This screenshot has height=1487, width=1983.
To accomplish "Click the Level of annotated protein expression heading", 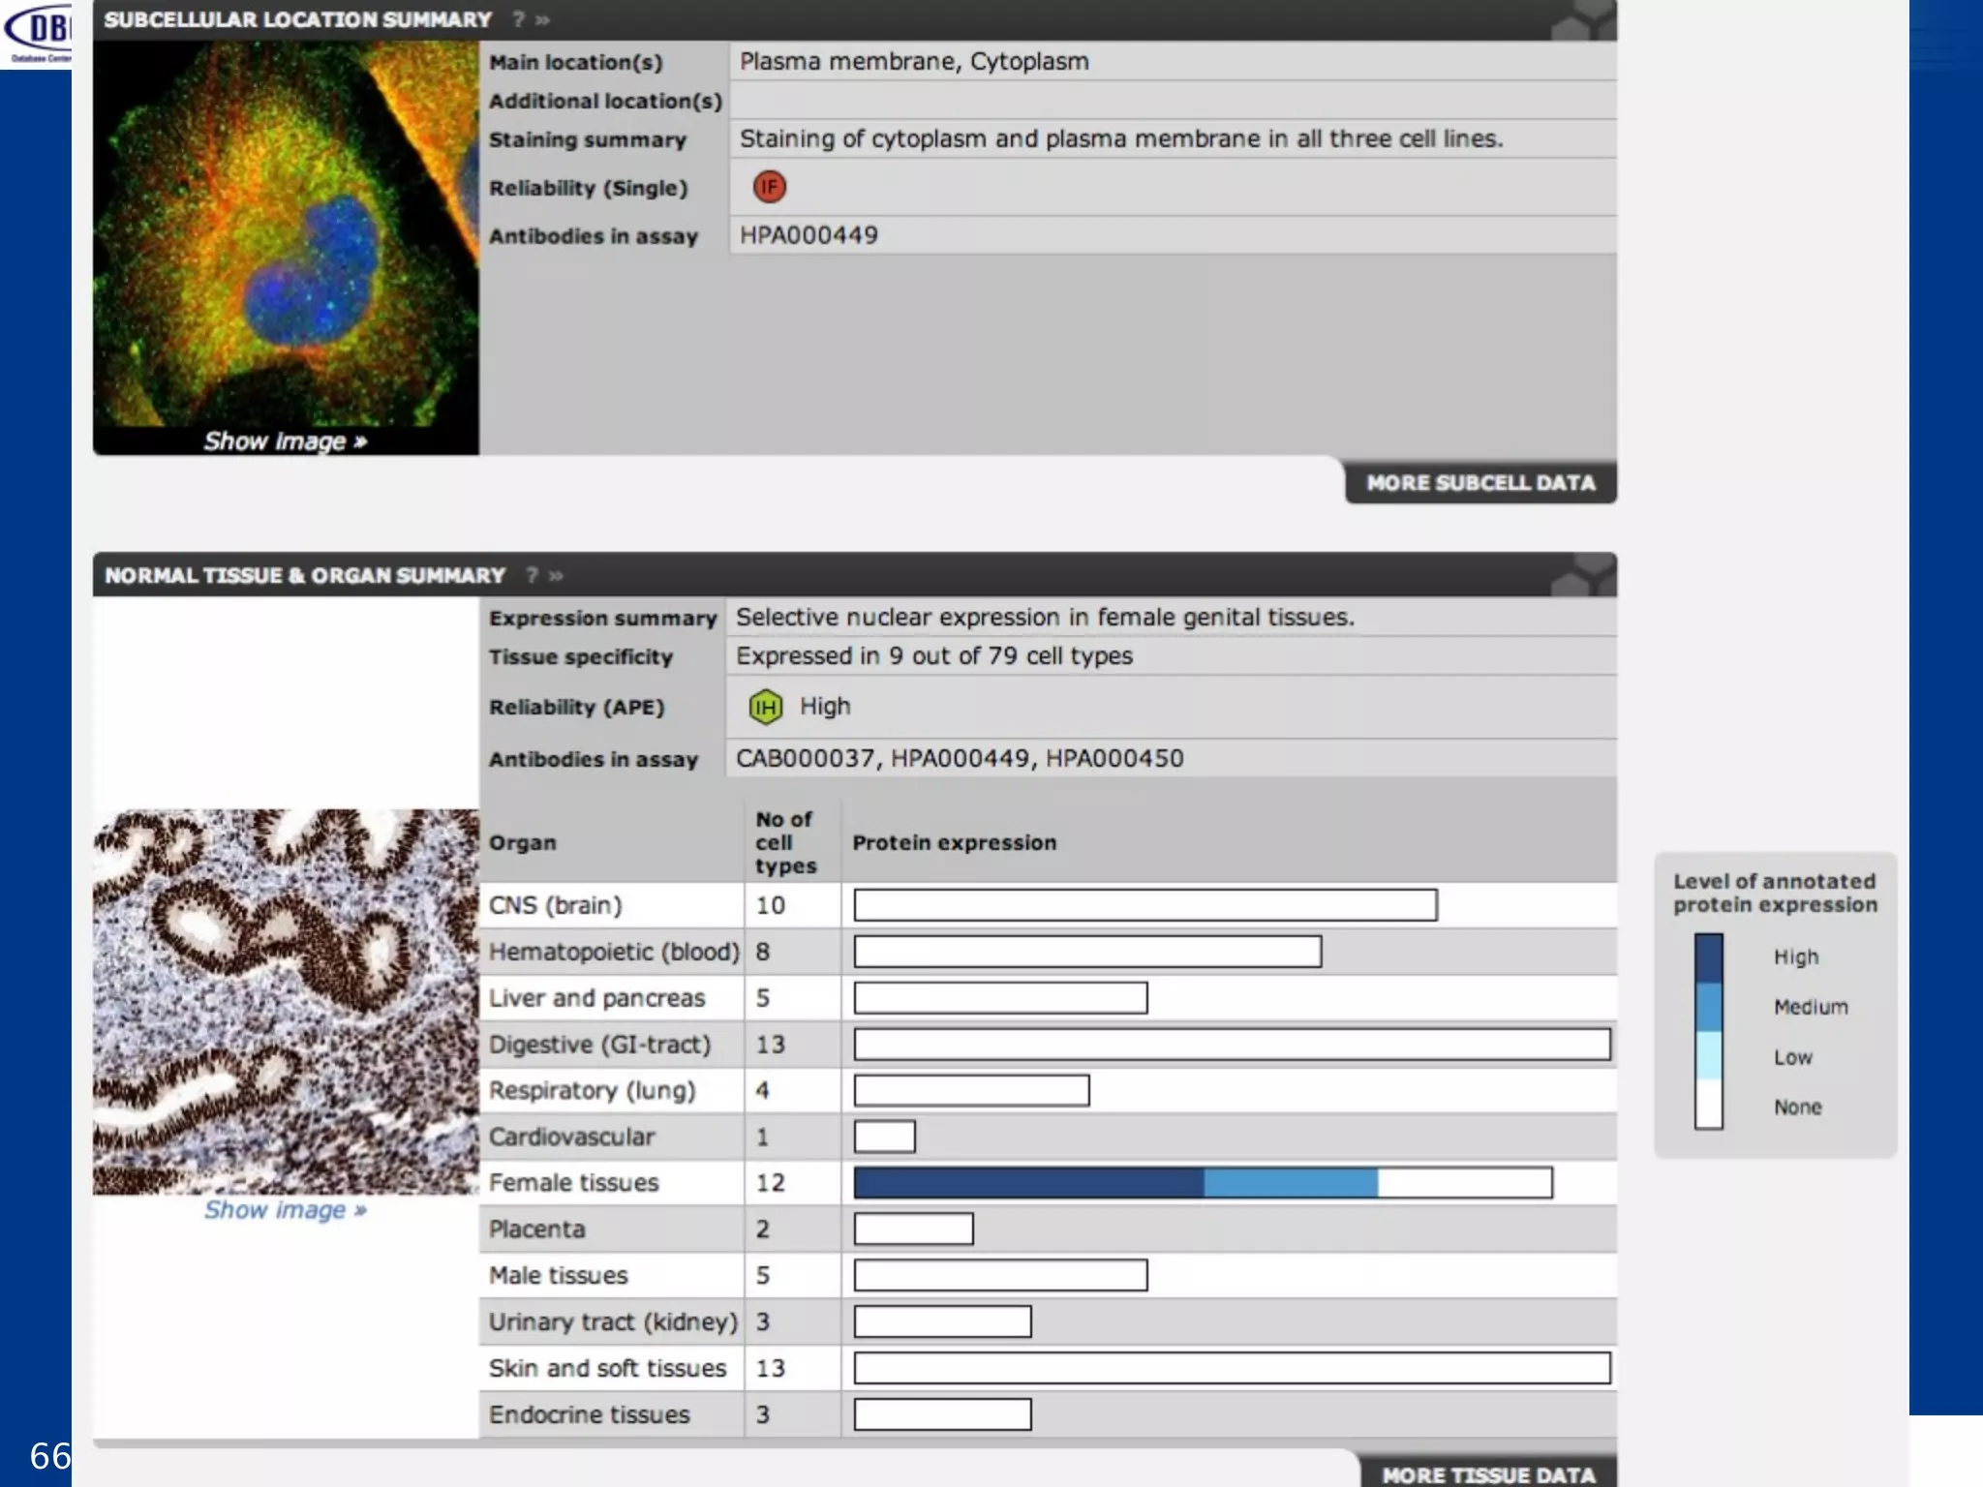I will point(1775,893).
